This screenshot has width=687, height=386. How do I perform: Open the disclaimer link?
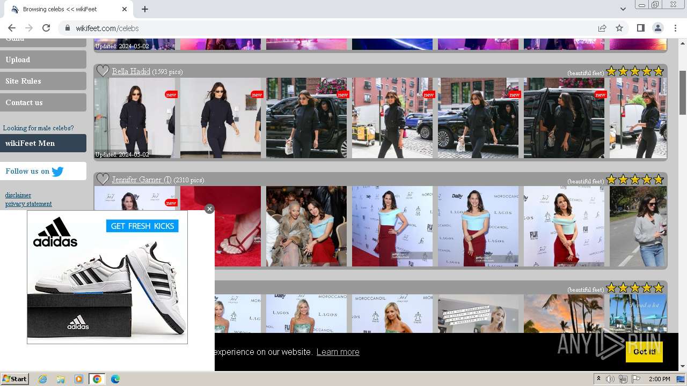tap(18, 195)
